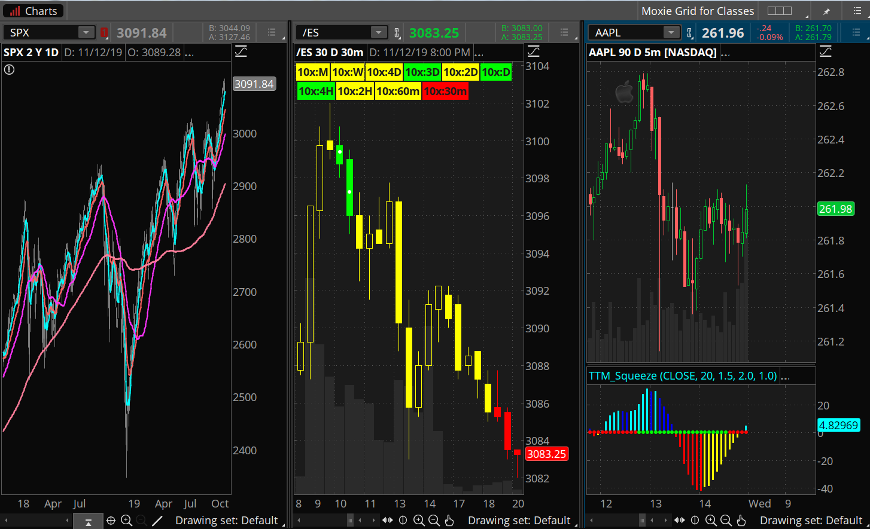Viewport: 870px width, 529px height.
Task: Select the line drawing tool under SPX chart
Action: (157, 521)
